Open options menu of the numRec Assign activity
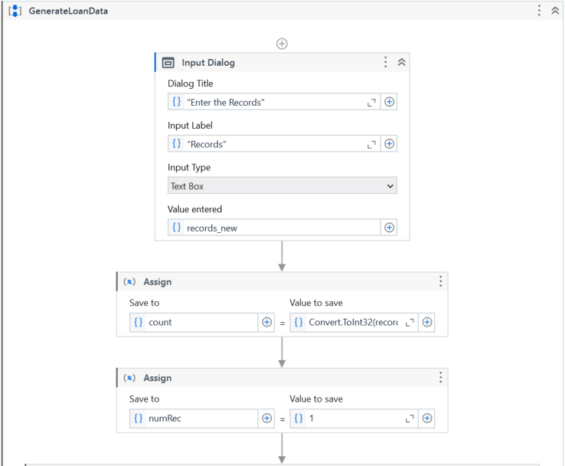 click(440, 378)
